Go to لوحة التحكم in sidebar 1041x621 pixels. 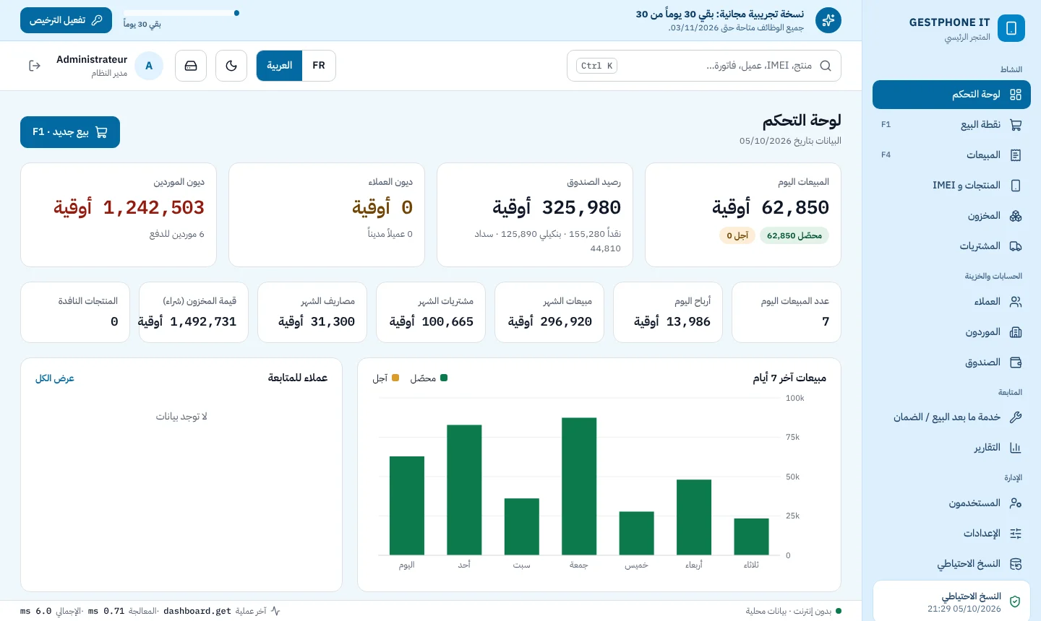tap(951, 95)
